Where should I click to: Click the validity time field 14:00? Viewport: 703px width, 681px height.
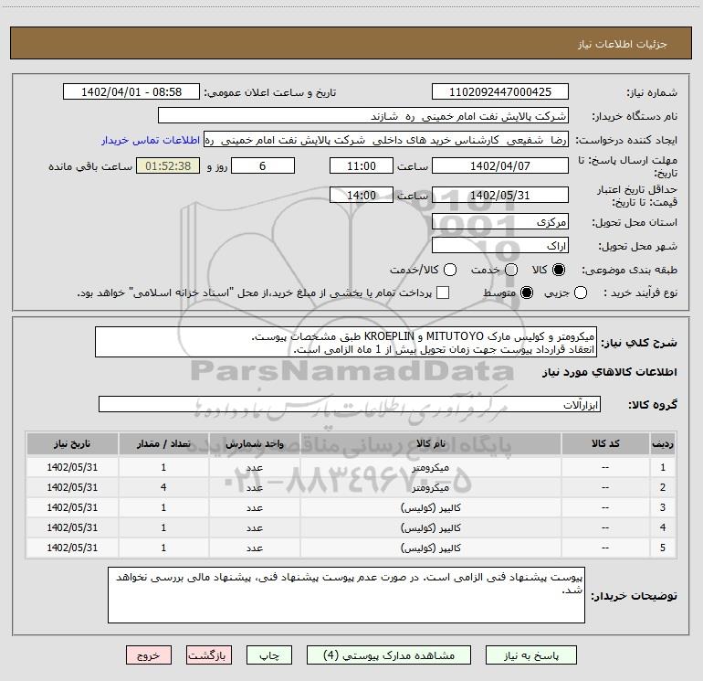362,196
